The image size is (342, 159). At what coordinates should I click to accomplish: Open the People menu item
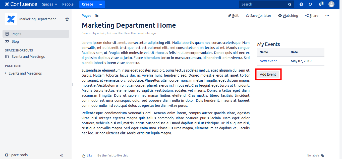[x=68, y=4]
